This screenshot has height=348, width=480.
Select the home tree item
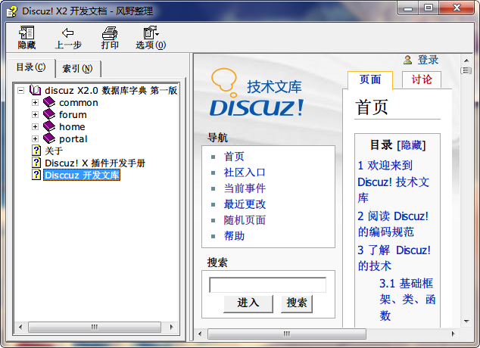pyautogui.click(x=72, y=126)
